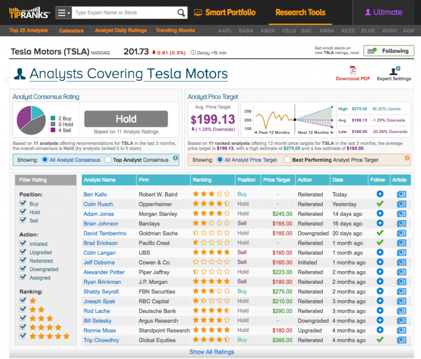Open article icon for Trip Chowdhry
This screenshot has width=421, height=359.
(x=401, y=340)
